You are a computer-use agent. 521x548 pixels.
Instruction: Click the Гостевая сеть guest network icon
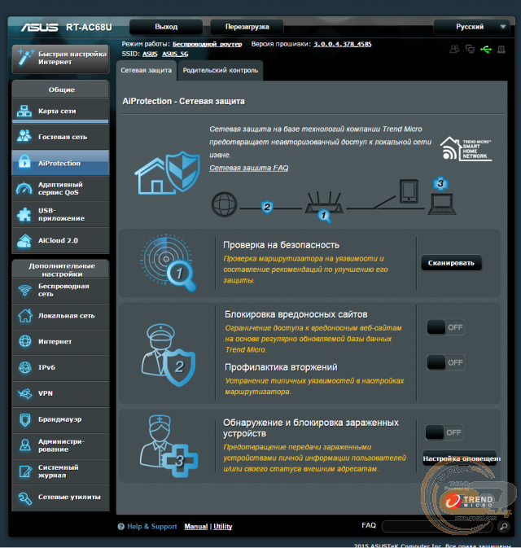pyautogui.click(x=24, y=137)
